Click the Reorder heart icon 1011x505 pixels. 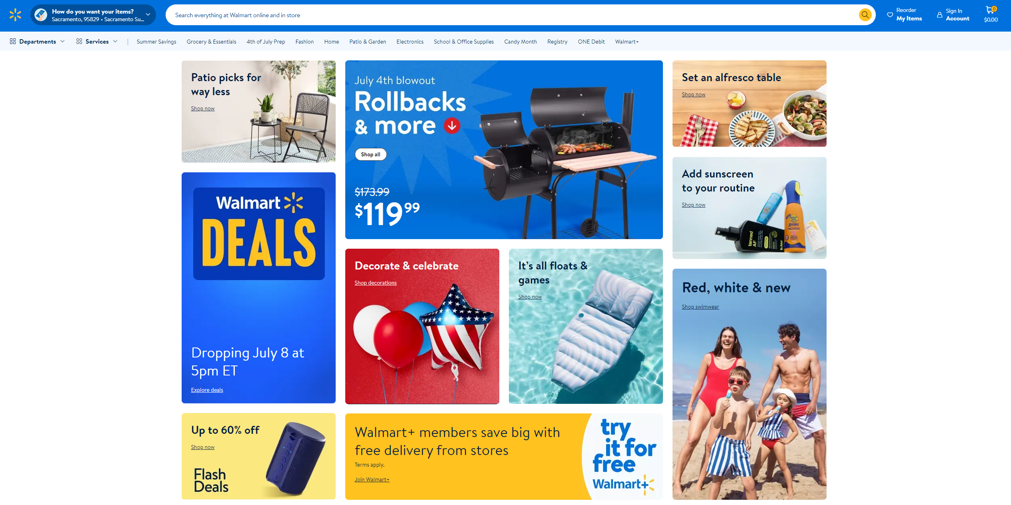pyautogui.click(x=890, y=15)
